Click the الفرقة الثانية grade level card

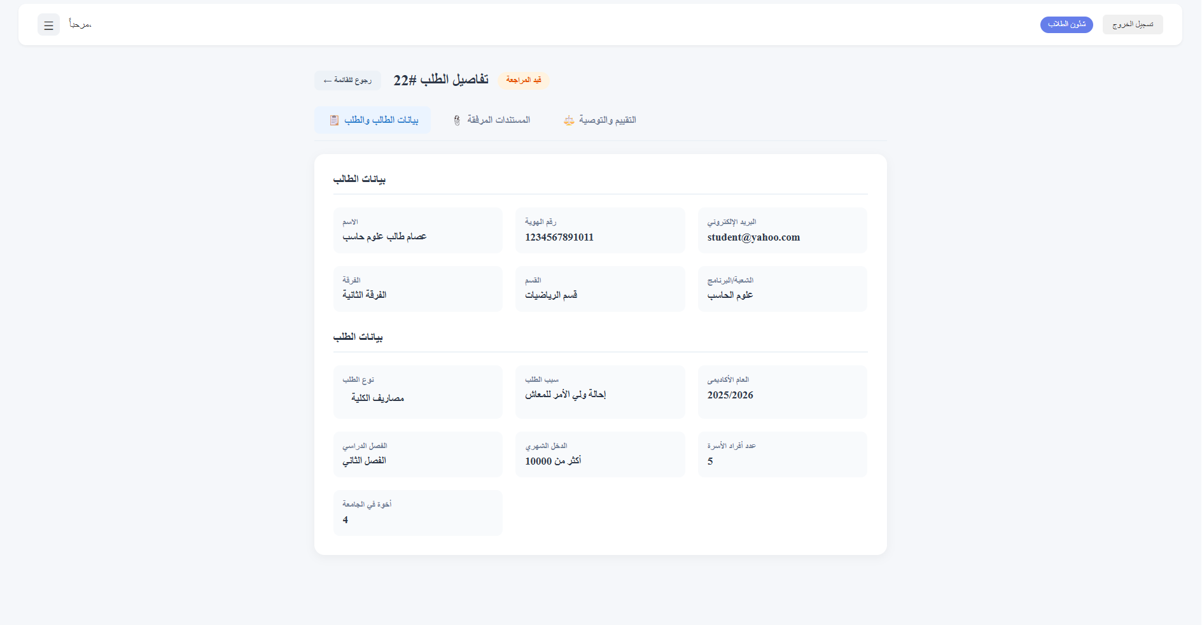417,288
